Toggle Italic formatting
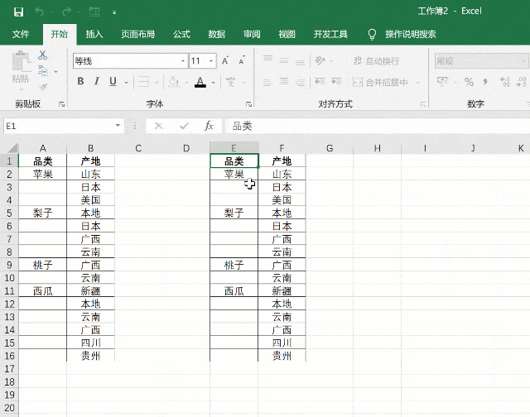530x417 pixels. pyautogui.click(x=97, y=81)
